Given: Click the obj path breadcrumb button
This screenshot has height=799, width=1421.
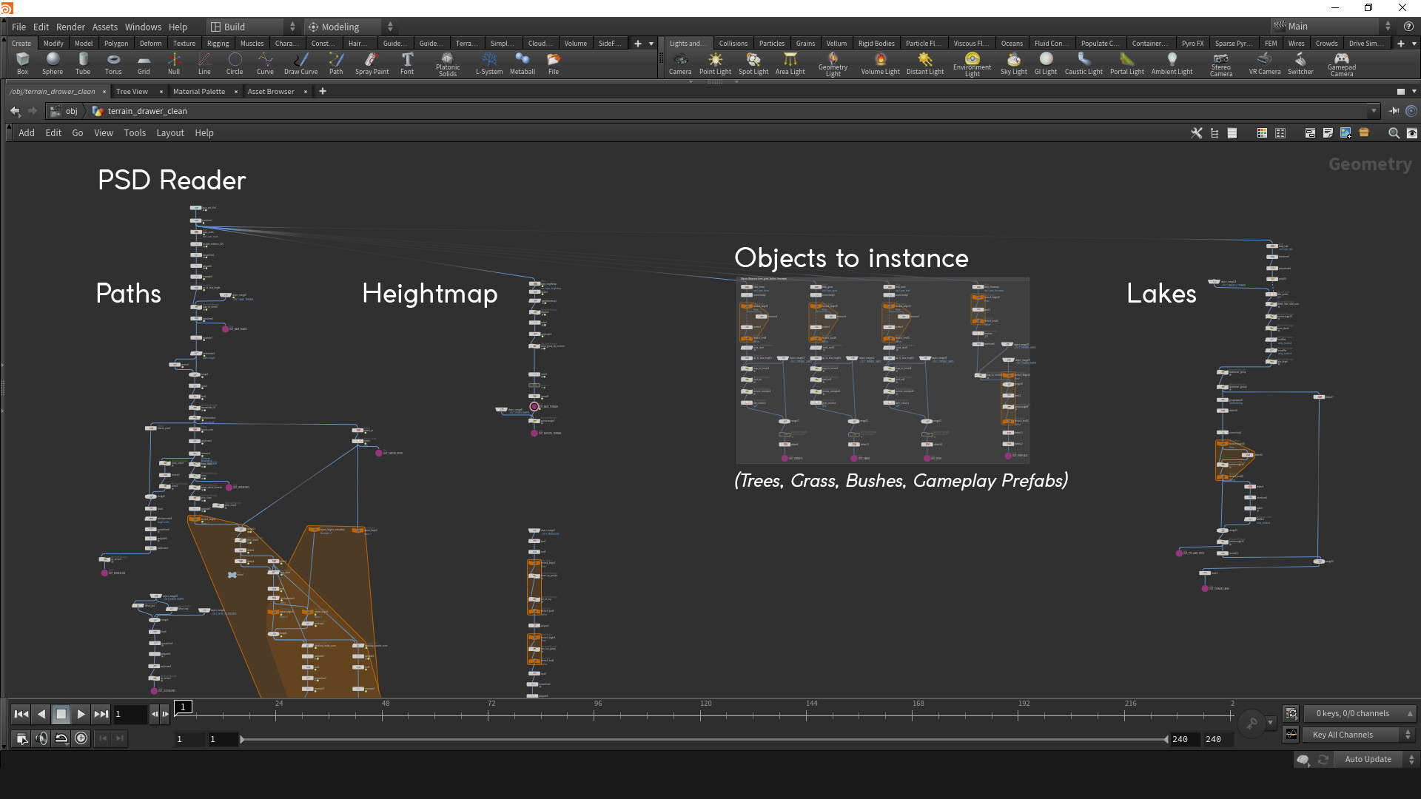Looking at the screenshot, I should click(71, 111).
